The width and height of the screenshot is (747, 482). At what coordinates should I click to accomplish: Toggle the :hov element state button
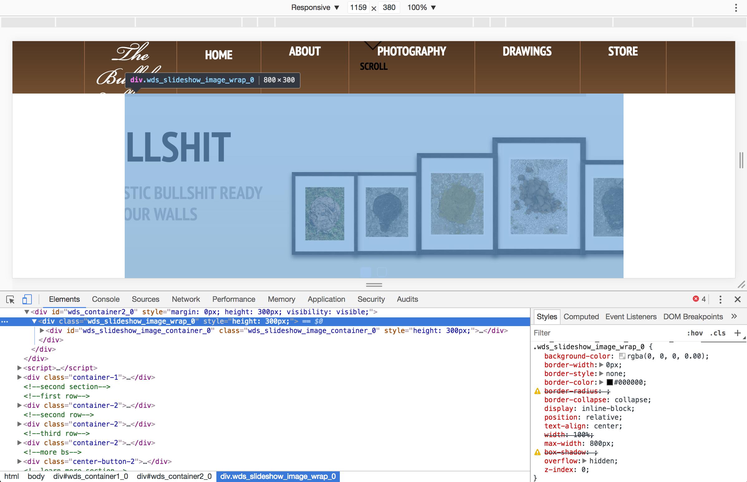[694, 333]
